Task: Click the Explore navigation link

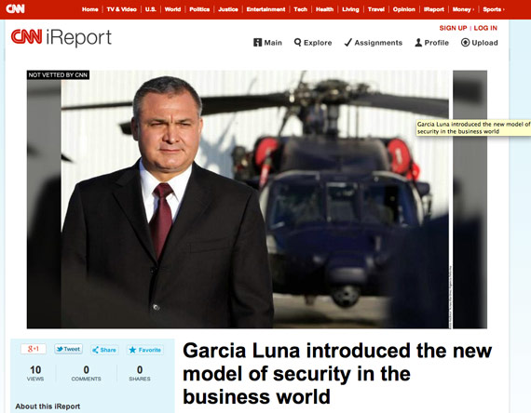Action: pos(318,43)
